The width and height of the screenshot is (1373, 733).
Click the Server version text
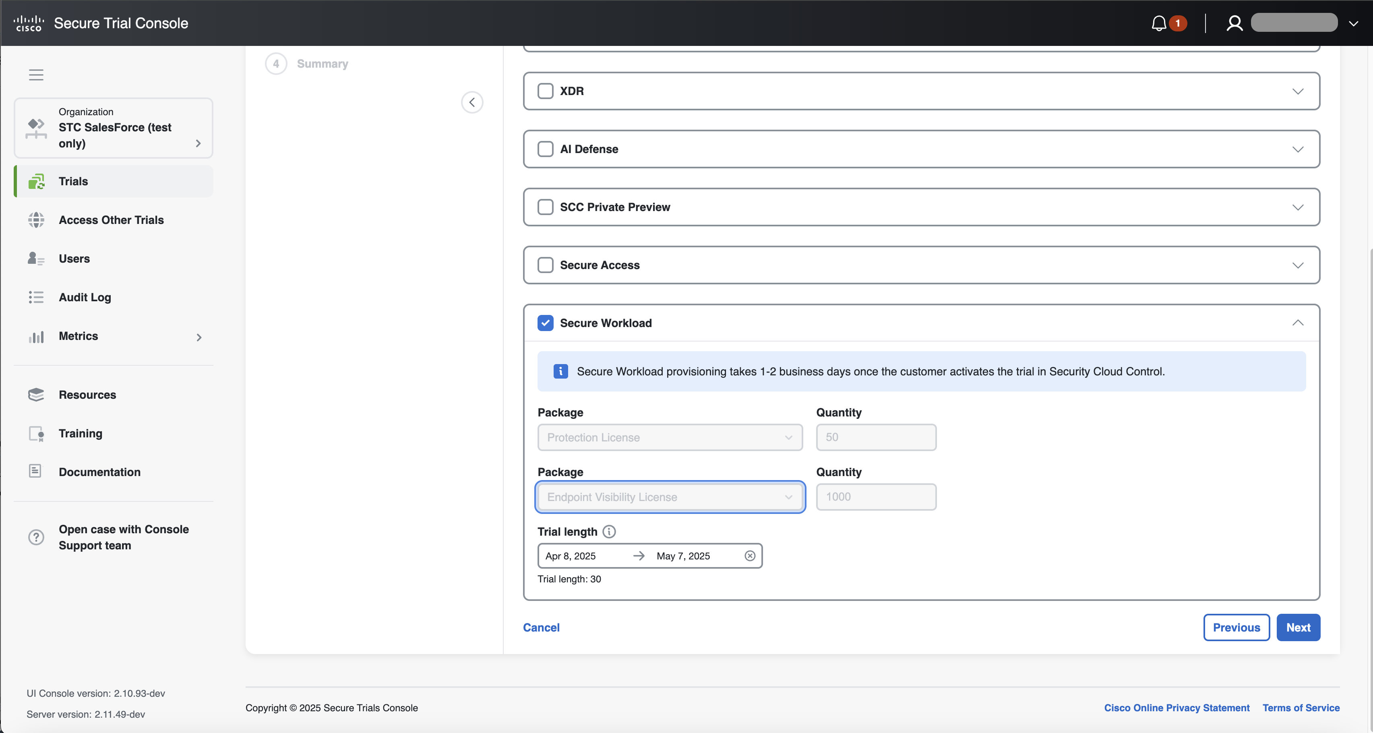86,714
